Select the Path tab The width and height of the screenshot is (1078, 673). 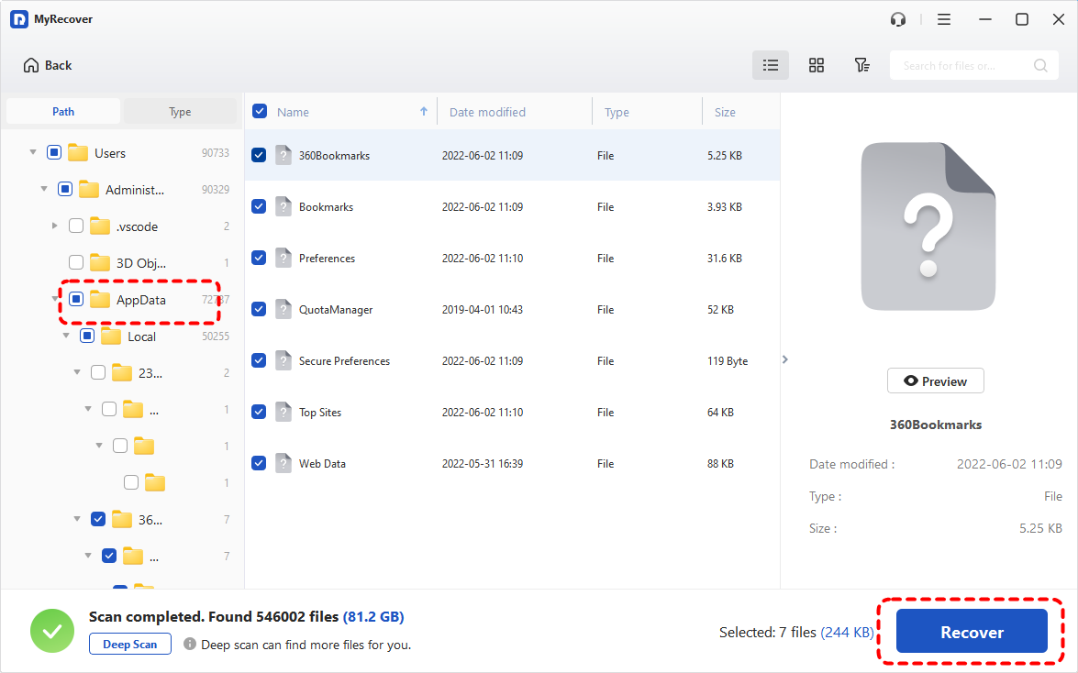click(x=63, y=112)
